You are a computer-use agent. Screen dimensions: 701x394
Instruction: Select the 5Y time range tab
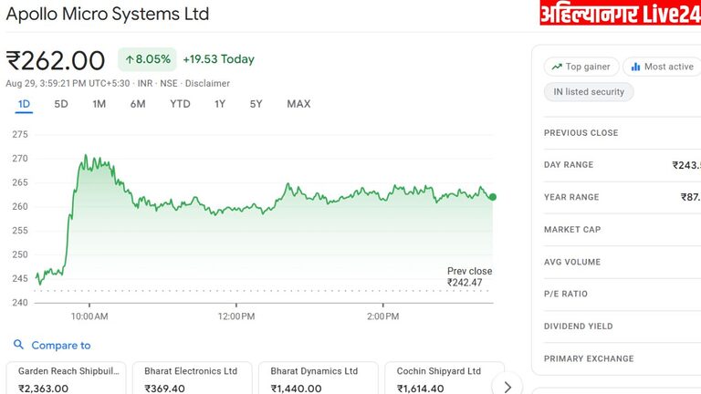[256, 104]
